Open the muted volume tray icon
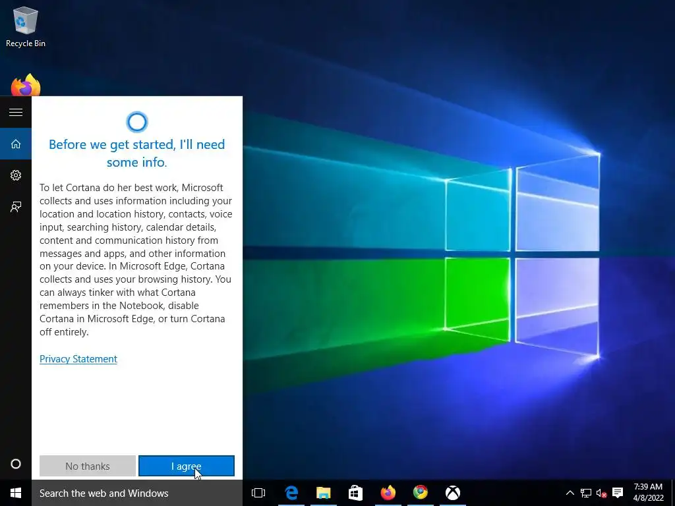675x506 pixels. (x=601, y=493)
